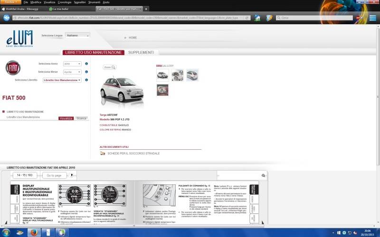The image size is (380, 237).
Task: Turn page with bottom-left corner arrow
Action: tap(6, 222)
